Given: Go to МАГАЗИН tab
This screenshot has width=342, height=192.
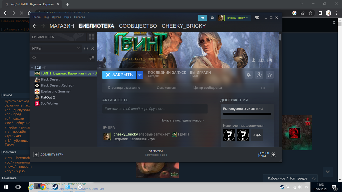Looking at the screenshot, I should pyautogui.click(x=62, y=26).
